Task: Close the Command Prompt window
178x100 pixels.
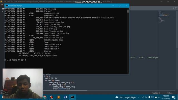Action: click(126, 6)
